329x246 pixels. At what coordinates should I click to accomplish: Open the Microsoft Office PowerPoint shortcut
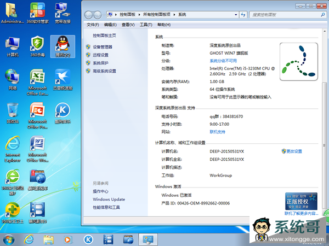tap(37, 116)
